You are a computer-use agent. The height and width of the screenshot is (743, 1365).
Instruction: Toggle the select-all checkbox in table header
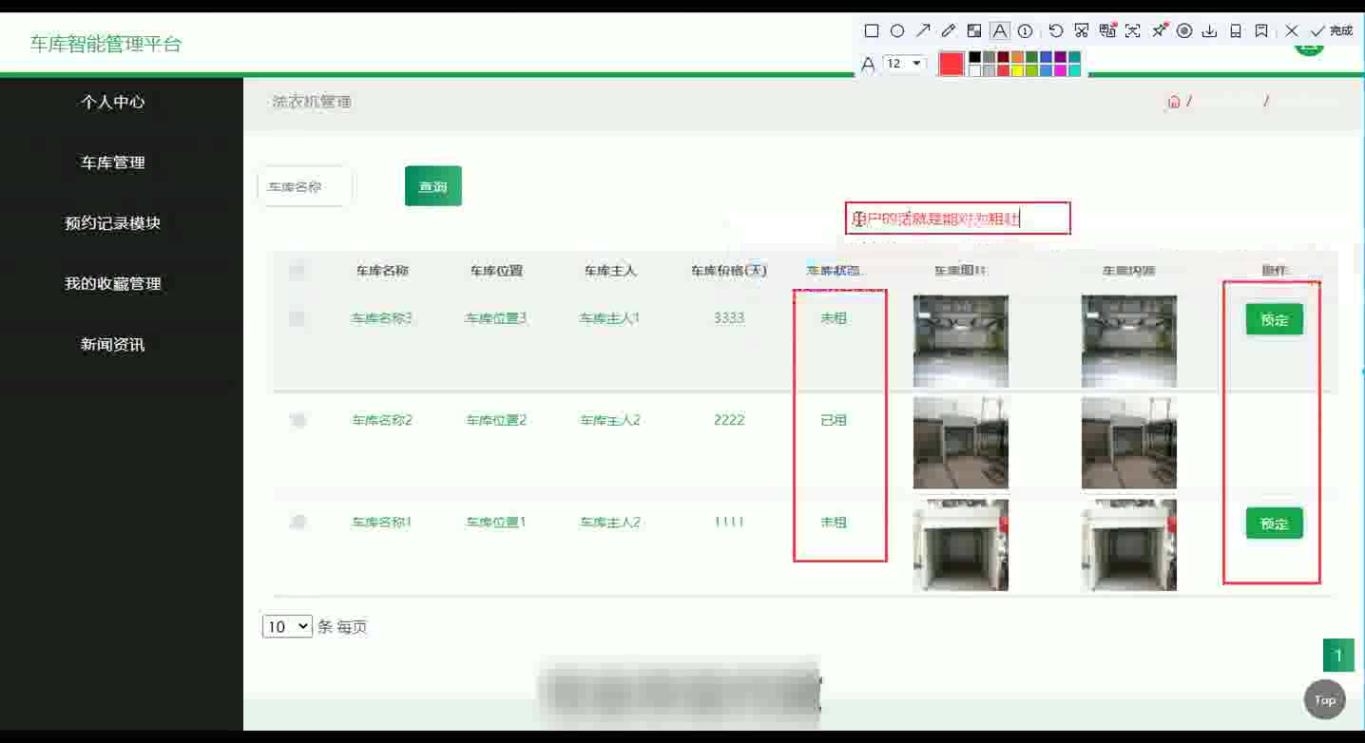pyautogui.click(x=298, y=271)
